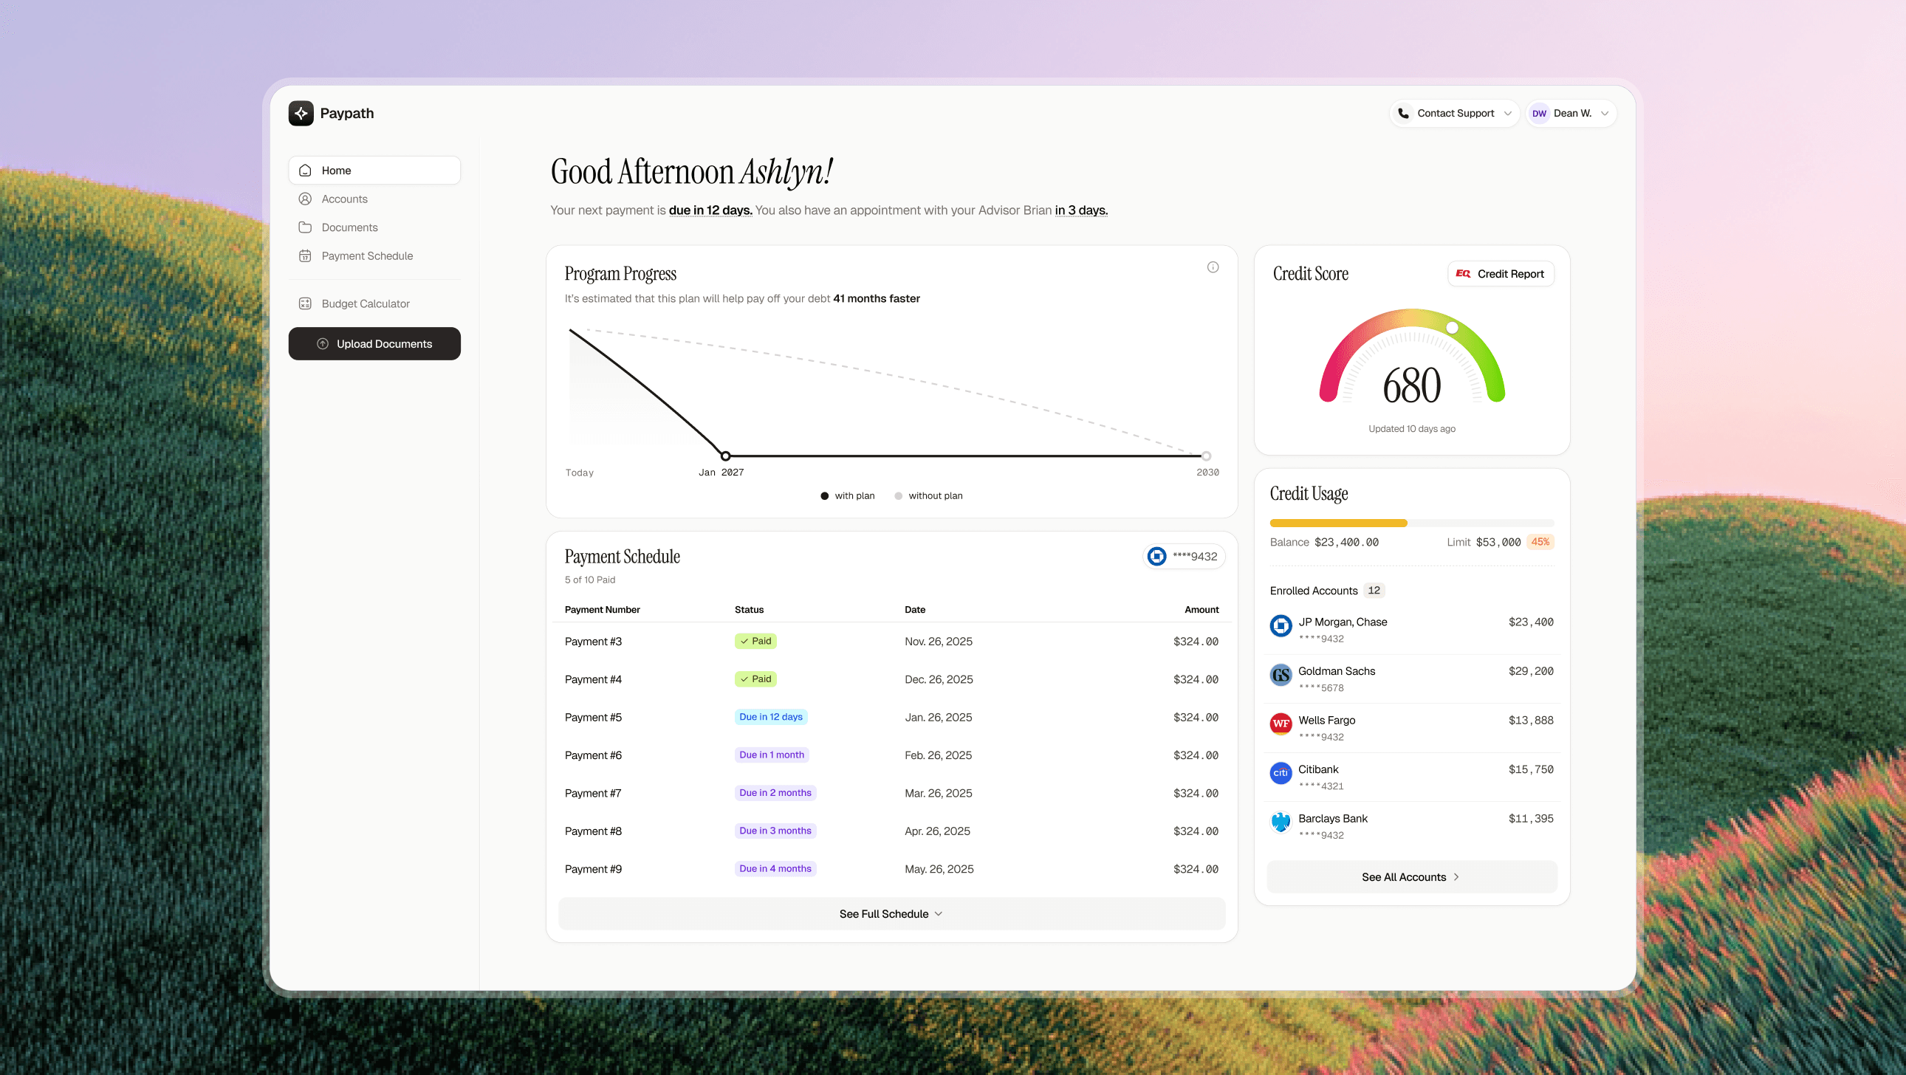Click the 'Due in 2 months' status badge
1906x1075 pixels.
(775, 792)
